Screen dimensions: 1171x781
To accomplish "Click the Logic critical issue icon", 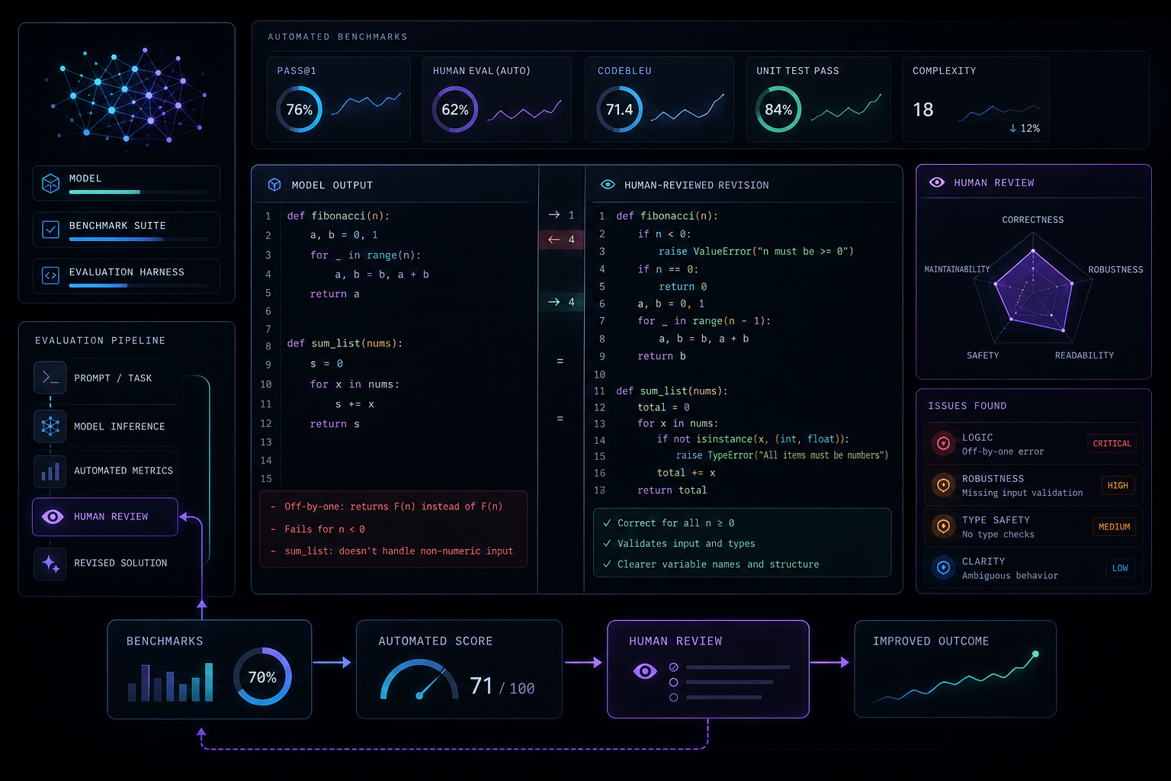I will 943,443.
